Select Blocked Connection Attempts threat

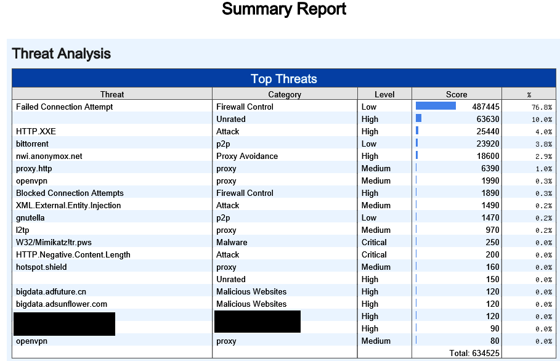(x=70, y=193)
